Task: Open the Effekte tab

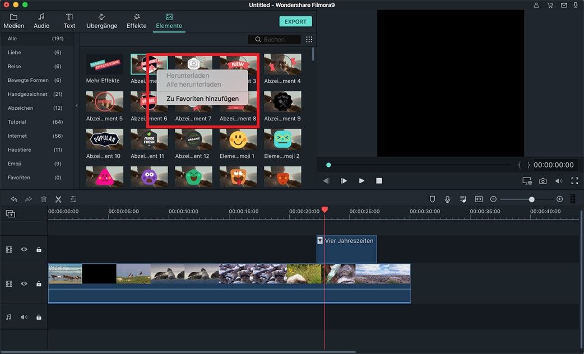Action: coord(136,21)
